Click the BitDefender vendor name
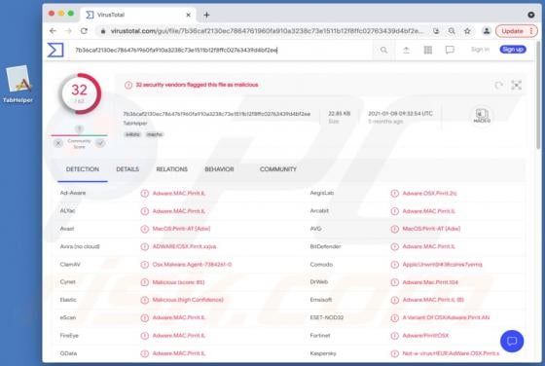The height and width of the screenshot is (366, 545). 325,247
